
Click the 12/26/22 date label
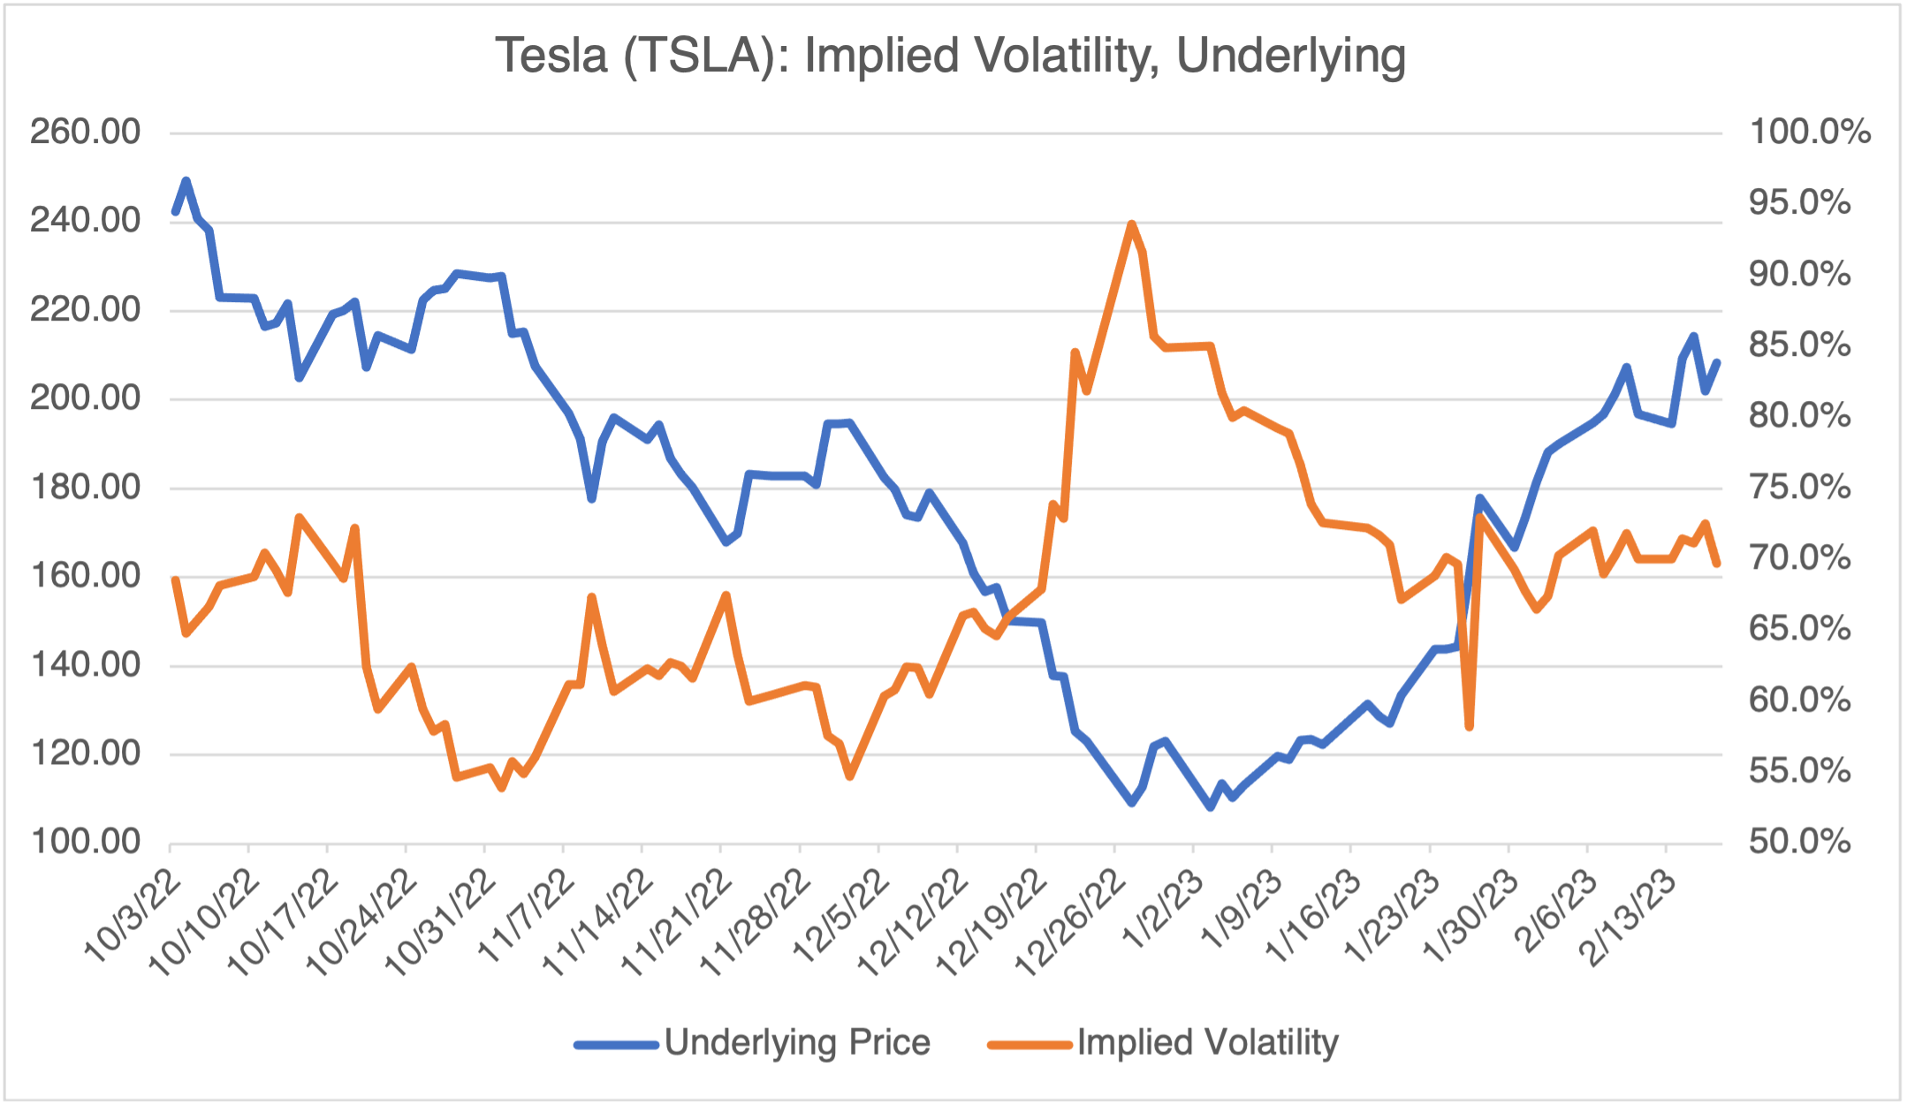[1070, 923]
